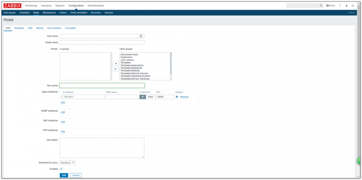The height and width of the screenshot is (180, 362).
Task: Click the IP address field with 127.0.0.1
Action: [84, 97]
